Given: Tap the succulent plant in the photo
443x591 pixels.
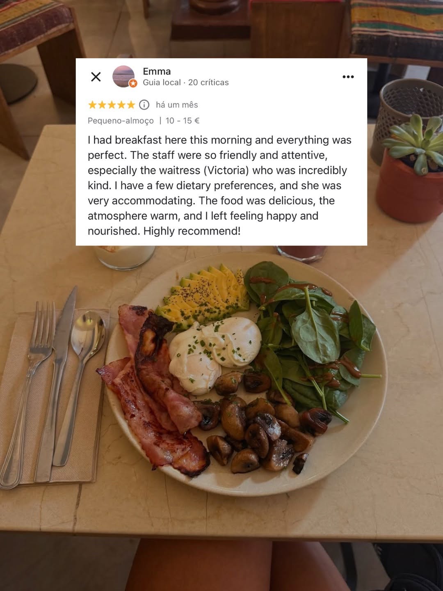Looking at the screenshot, I should click(x=415, y=143).
